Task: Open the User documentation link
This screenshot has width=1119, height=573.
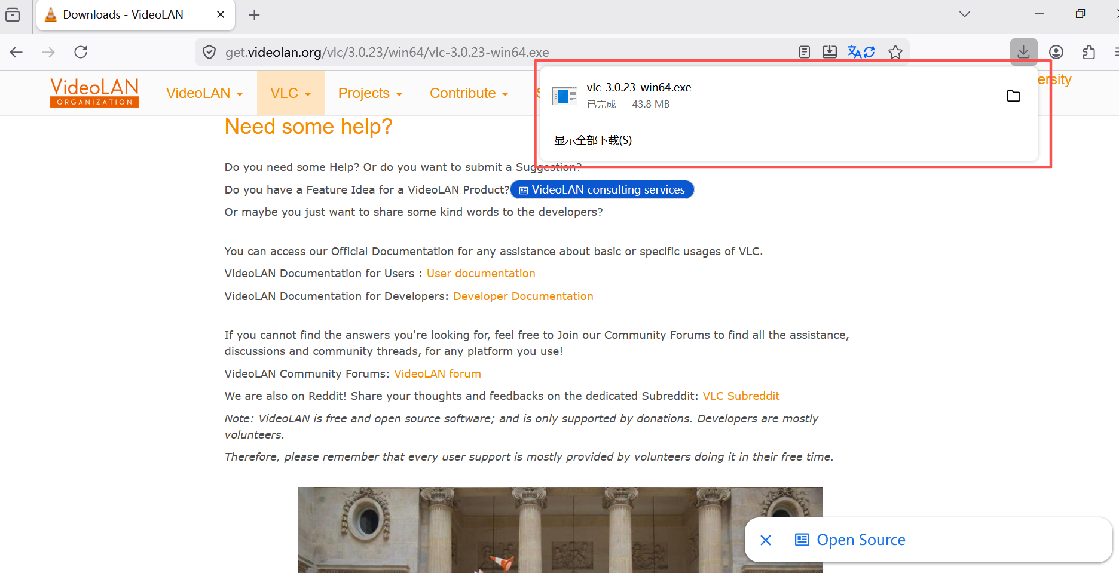Action: click(x=481, y=274)
